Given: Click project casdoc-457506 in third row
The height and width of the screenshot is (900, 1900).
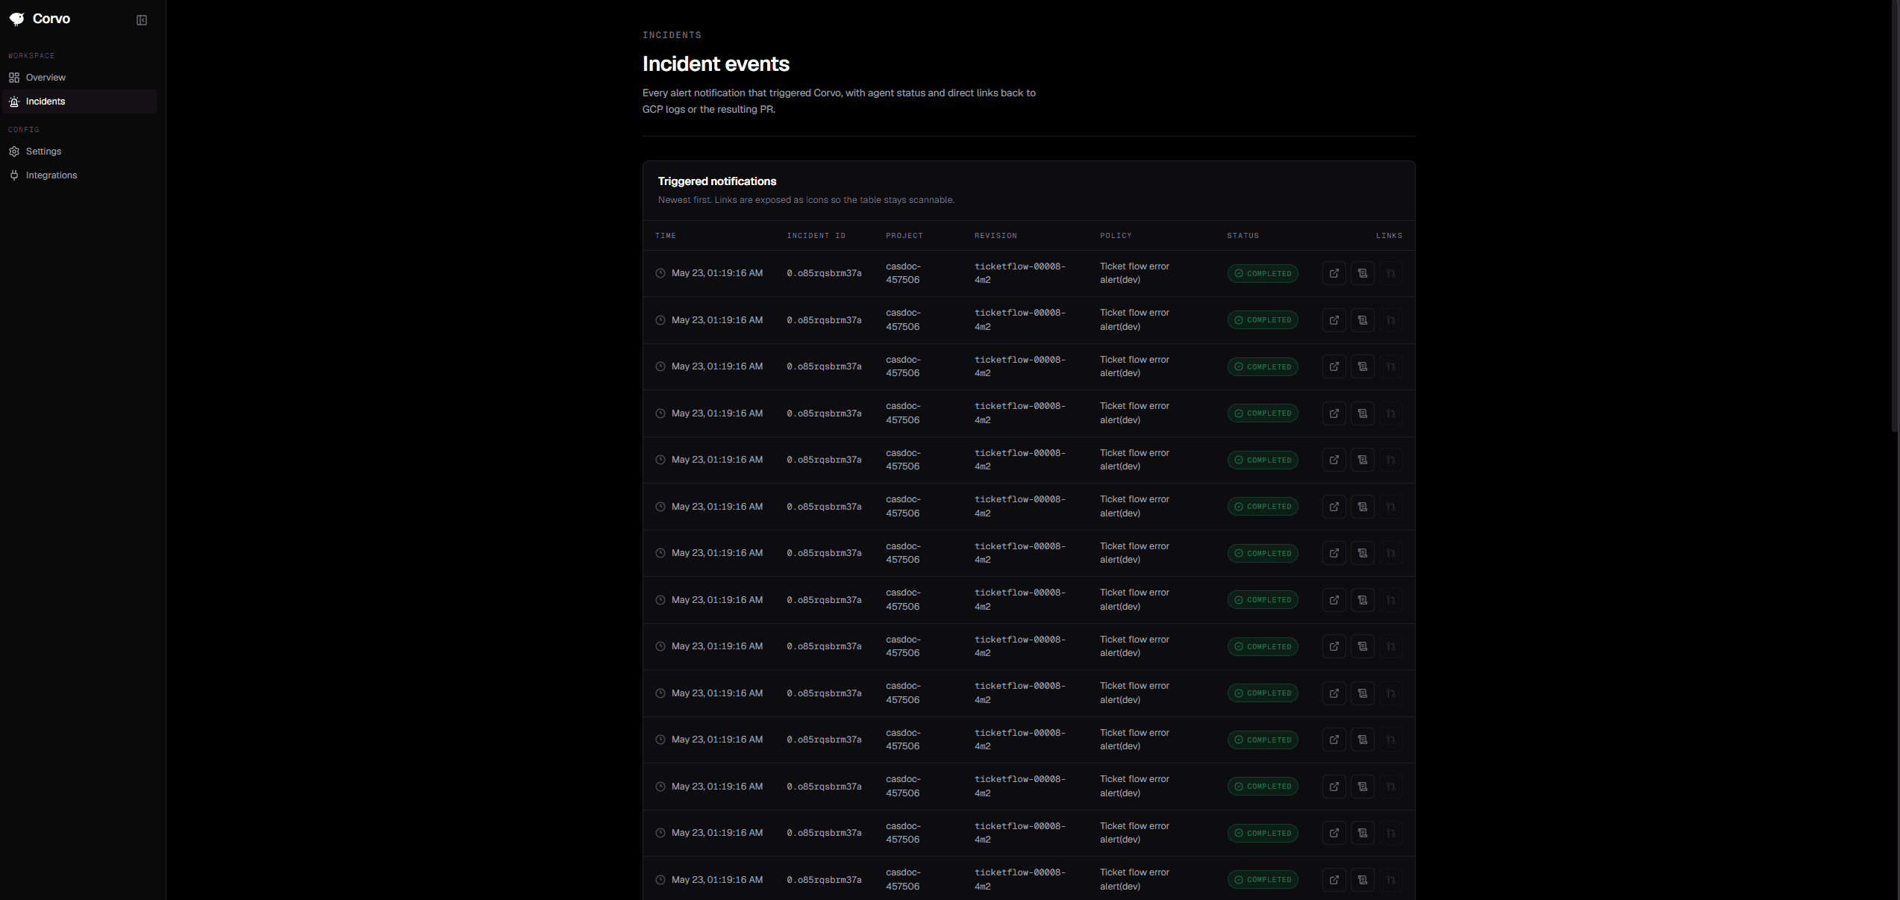Looking at the screenshot, I should tap(903, 366).
